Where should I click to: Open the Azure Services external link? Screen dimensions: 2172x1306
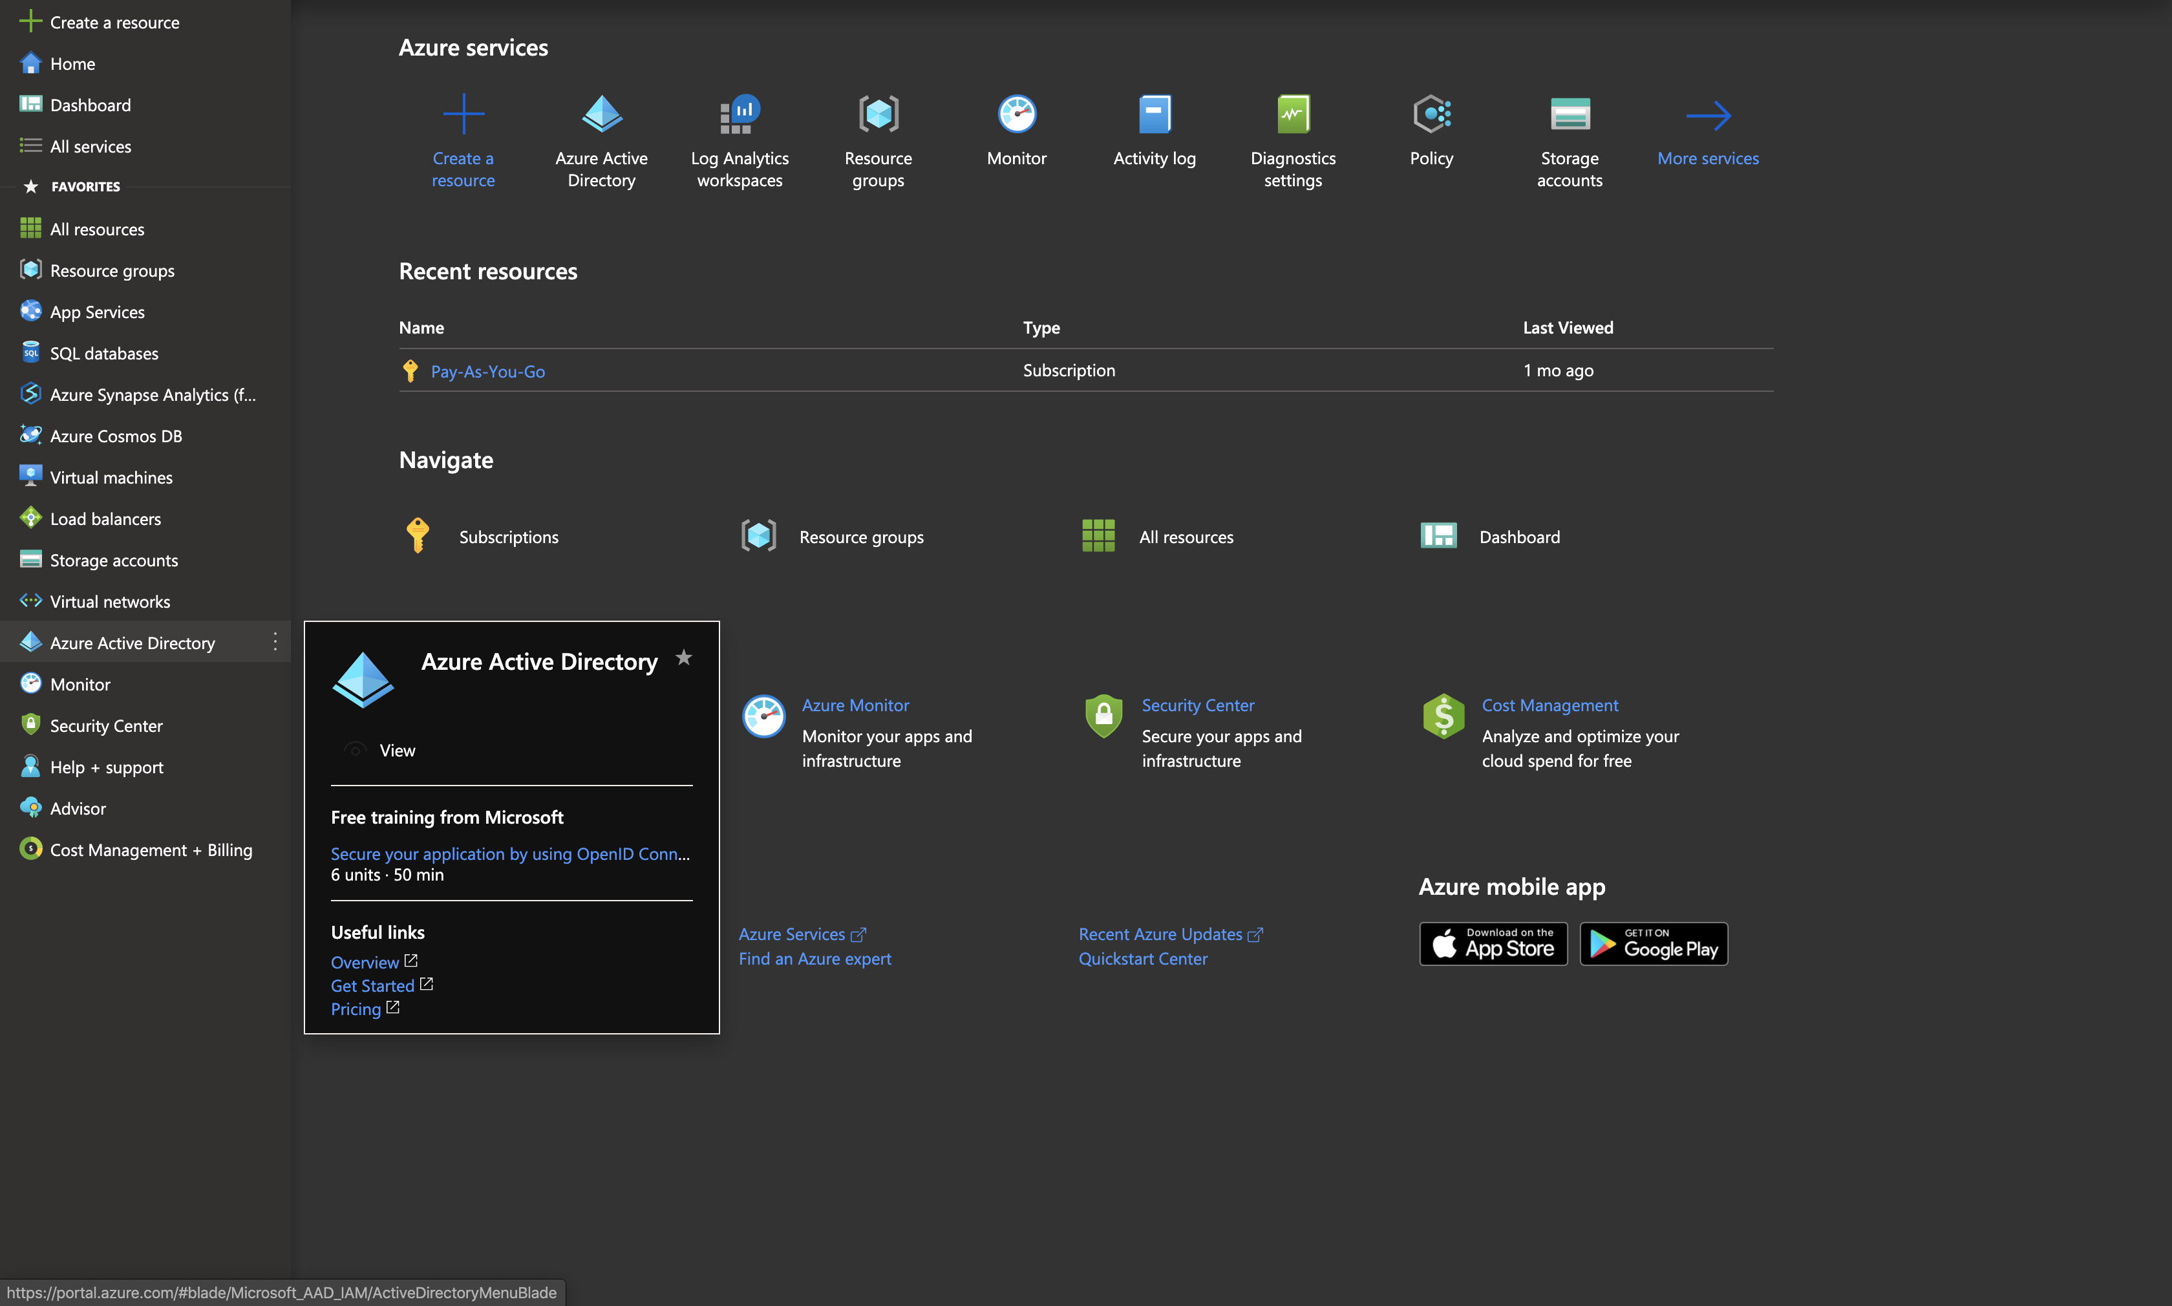click(x=802, y=934)
